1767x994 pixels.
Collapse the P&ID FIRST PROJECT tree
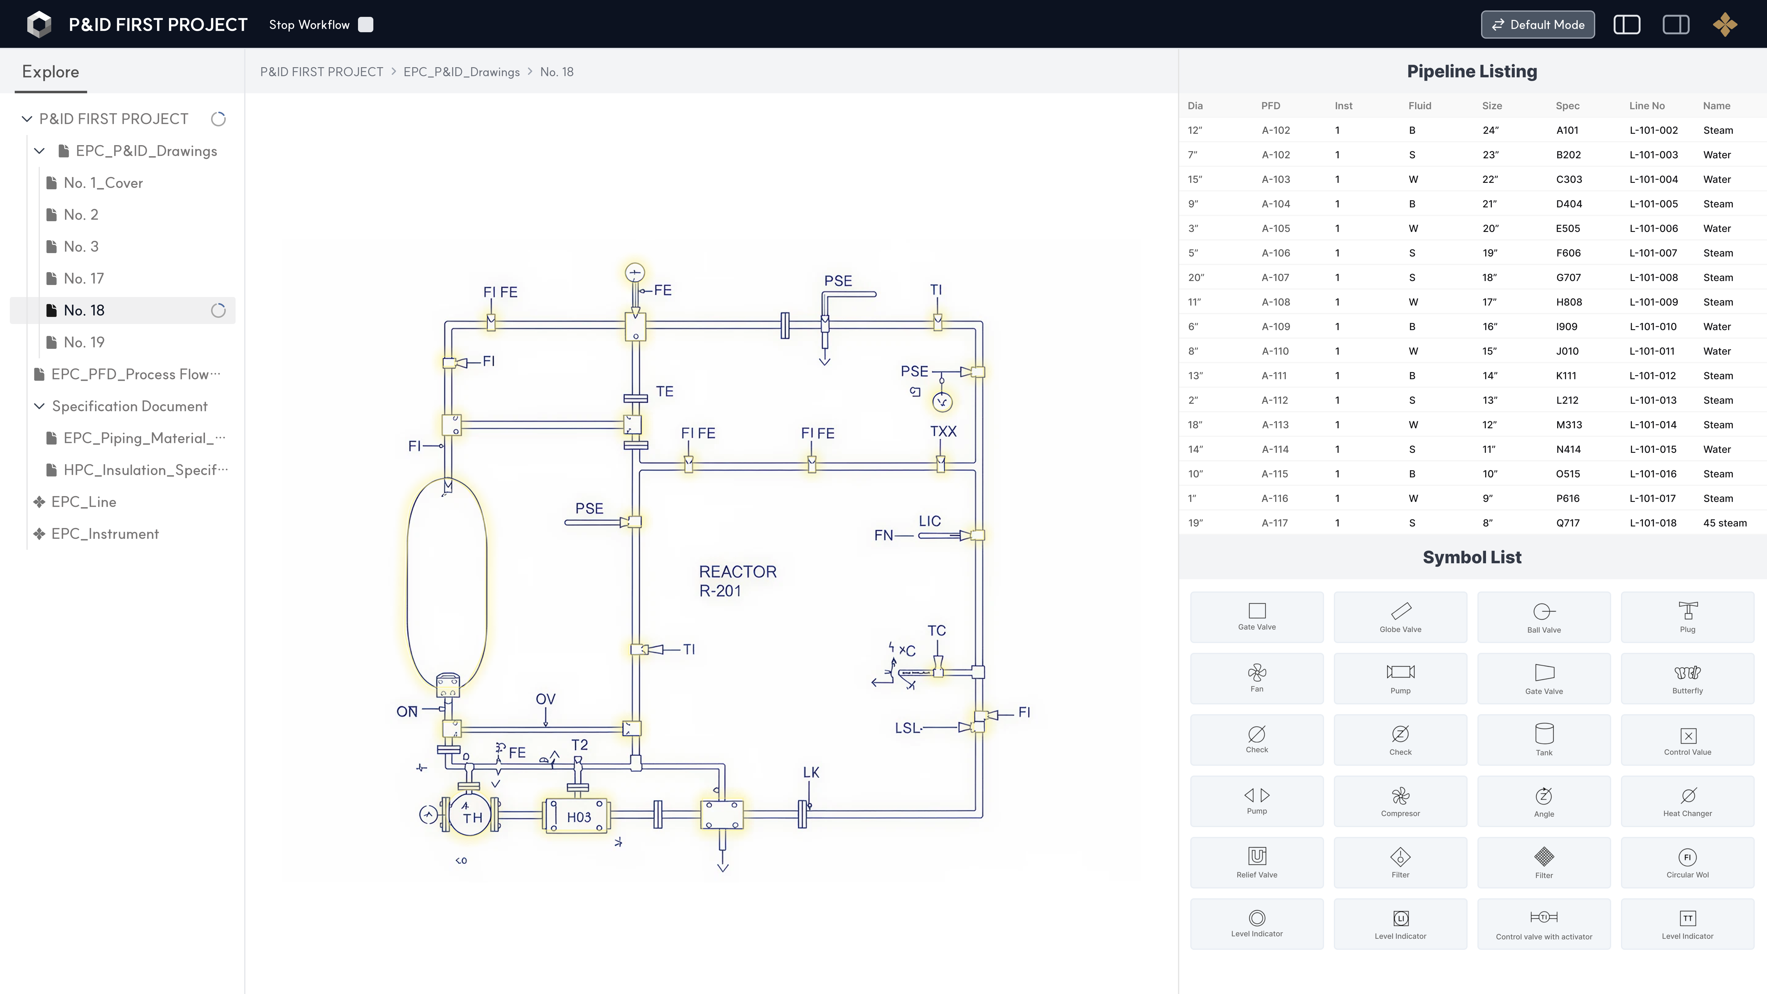[x=27, y=119]
